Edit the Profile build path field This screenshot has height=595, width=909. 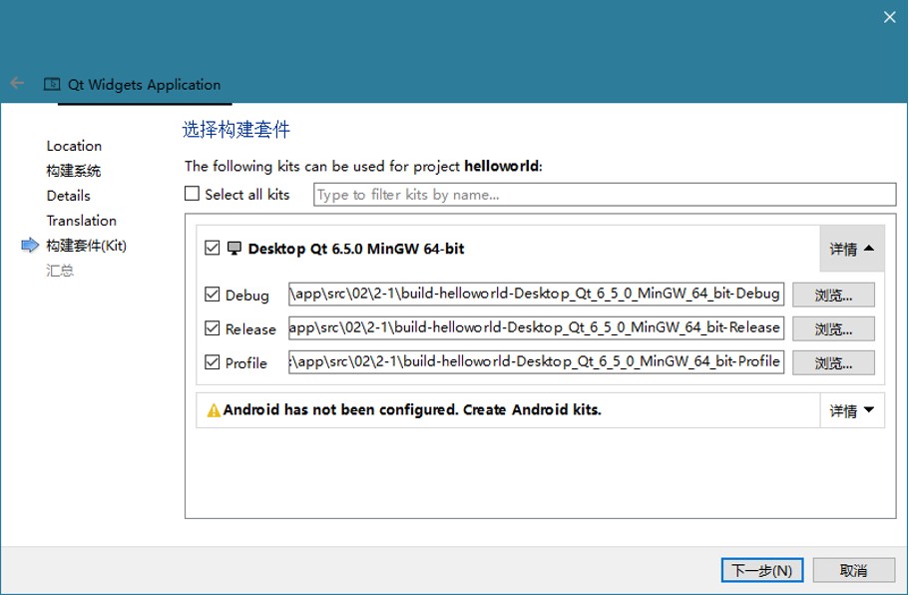pos(536,361)
